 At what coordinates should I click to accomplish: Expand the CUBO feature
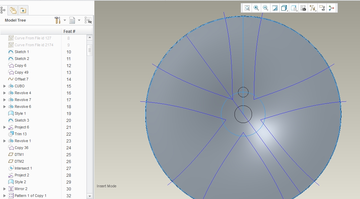[4, 86]
